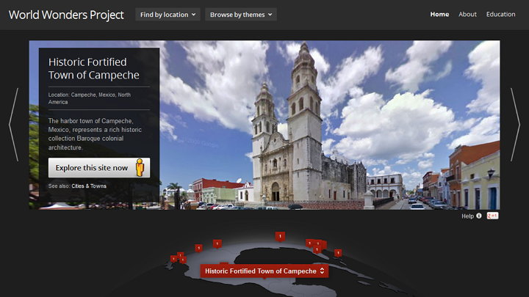Open the Find by location dropdown
This screenshot has width=529, height=297.
[x=168, y=15]
